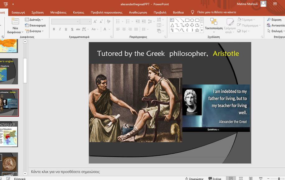Open the Προβολή παρουσίασης tab

[x=107, y=12]
